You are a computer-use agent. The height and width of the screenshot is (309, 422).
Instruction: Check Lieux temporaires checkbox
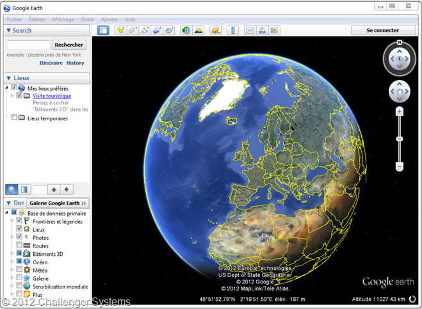(14, 117)
